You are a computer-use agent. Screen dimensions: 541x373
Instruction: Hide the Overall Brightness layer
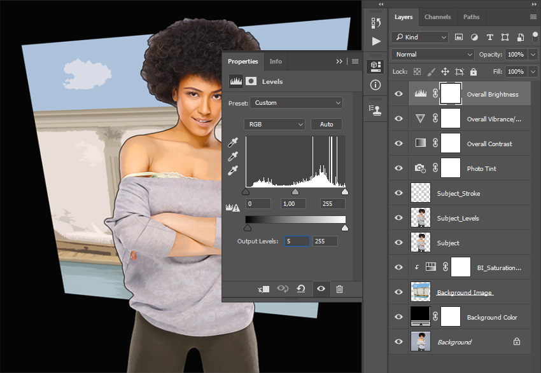(x=398, y=94)
